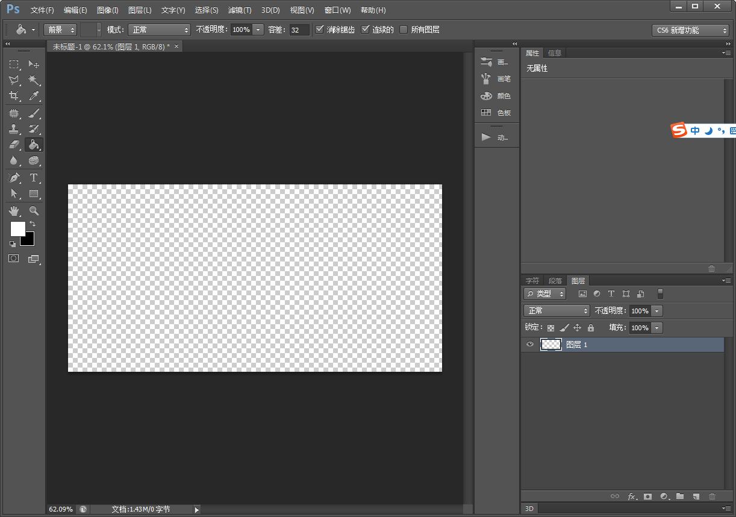Enable the 所有图层 checkbox
The width and height of the screenshot is (736, 517).
(x=404, y=30)
